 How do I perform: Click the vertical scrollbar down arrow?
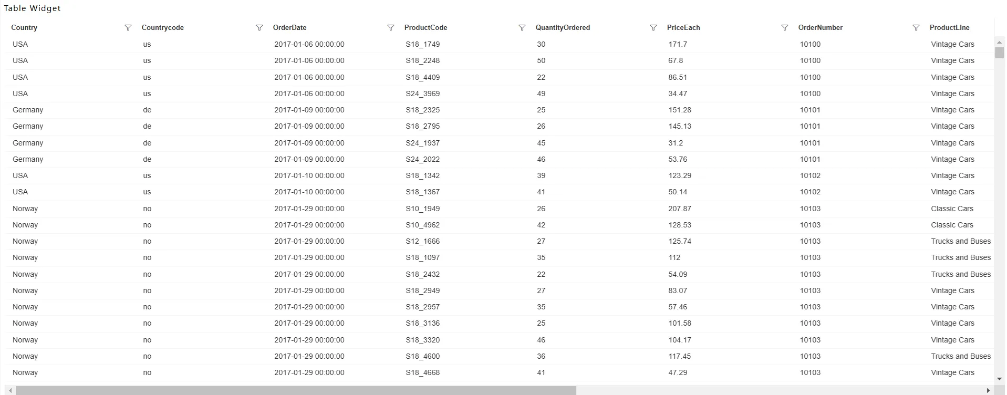(999, 379)
